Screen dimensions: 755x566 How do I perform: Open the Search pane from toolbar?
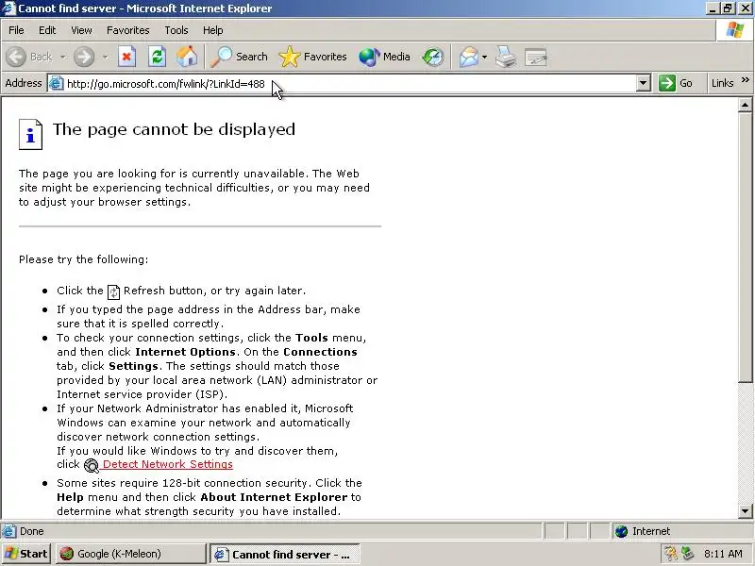click(x=240, y=57)
